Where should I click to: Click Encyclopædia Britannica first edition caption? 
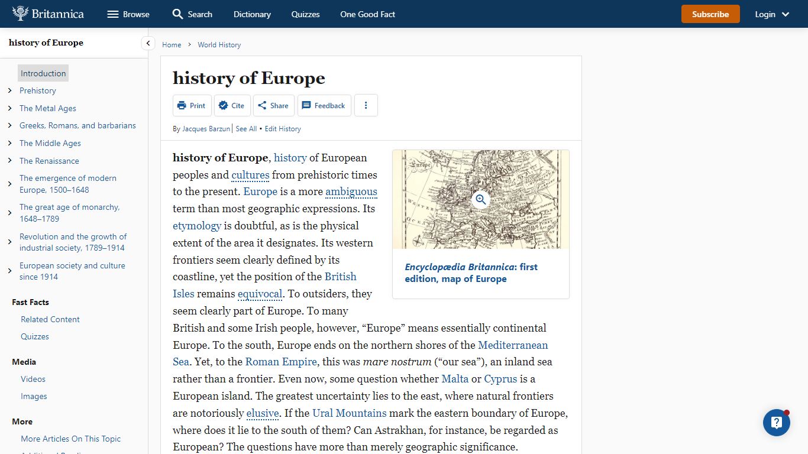(471, 273)
